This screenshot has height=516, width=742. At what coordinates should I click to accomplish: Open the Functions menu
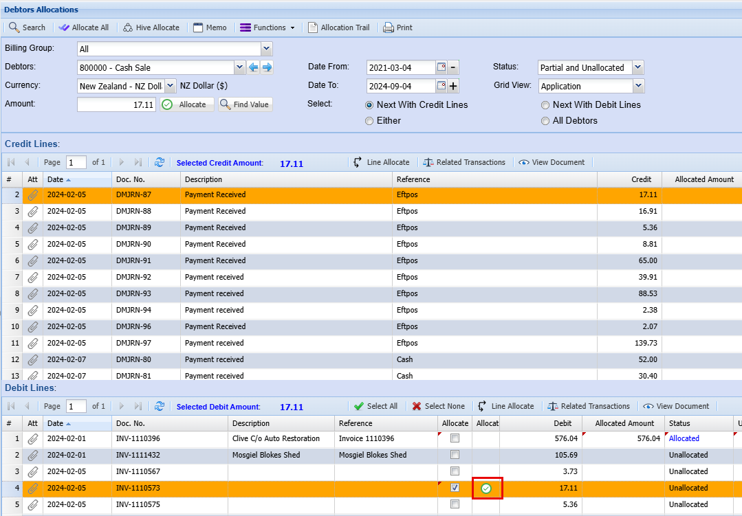coord(268,27)
